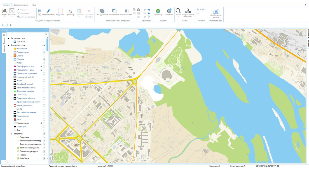Switch to the Вид ribbon tab
The image size is (309, 174).
click(x=34, y=5)
